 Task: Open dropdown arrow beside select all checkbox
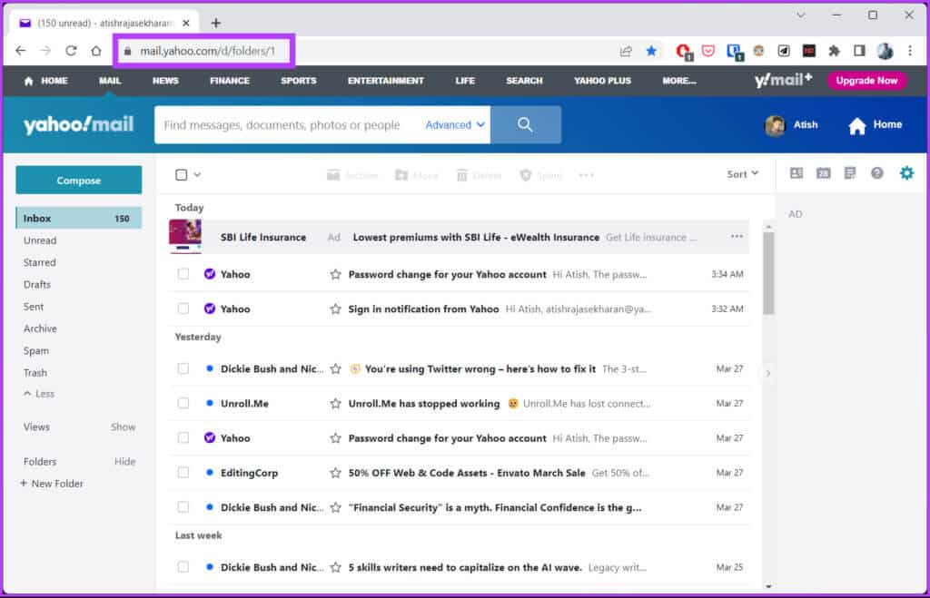tap(197, 175)
